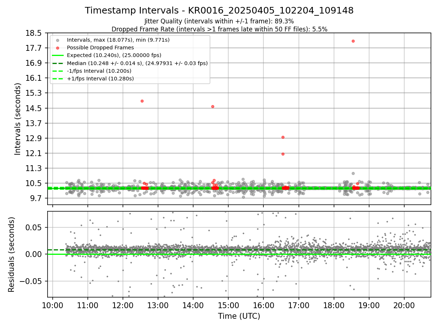Click legend entry 'Possible Dropped Frames'
Viewport: 439px width, 329px height.
tap(100, 48)
